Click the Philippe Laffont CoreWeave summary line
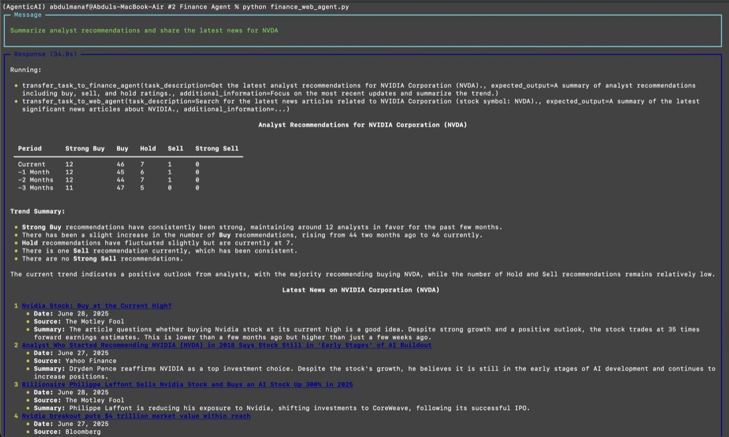 pyautogui.click(x=282, y=409)
